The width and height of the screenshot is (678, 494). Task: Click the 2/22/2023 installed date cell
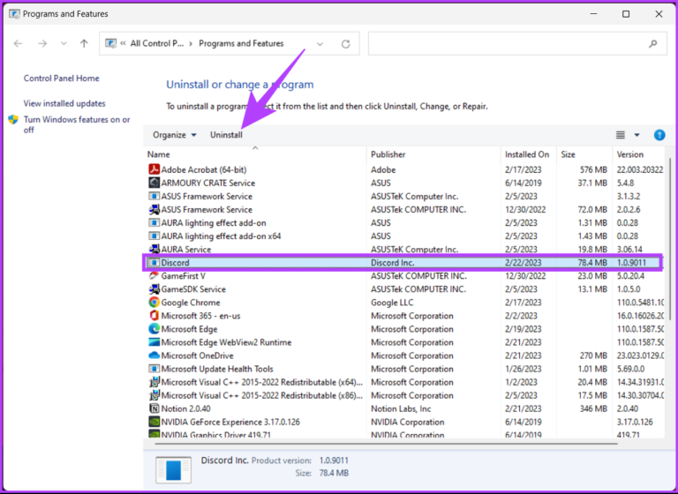pos(523,262)
